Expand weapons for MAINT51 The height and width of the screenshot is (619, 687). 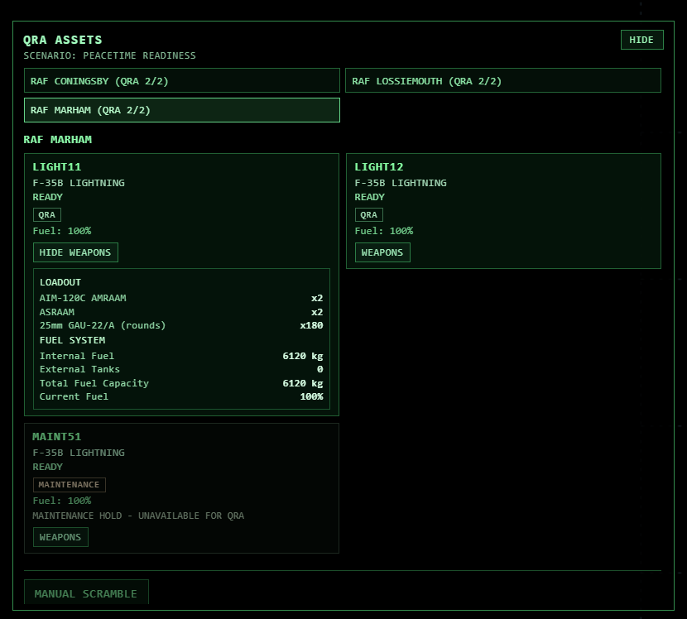[60, 537]
